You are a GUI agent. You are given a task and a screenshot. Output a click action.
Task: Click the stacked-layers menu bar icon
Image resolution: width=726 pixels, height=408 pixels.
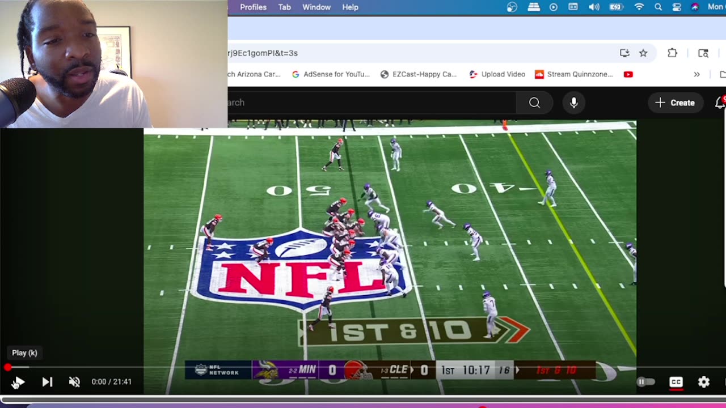534,7
